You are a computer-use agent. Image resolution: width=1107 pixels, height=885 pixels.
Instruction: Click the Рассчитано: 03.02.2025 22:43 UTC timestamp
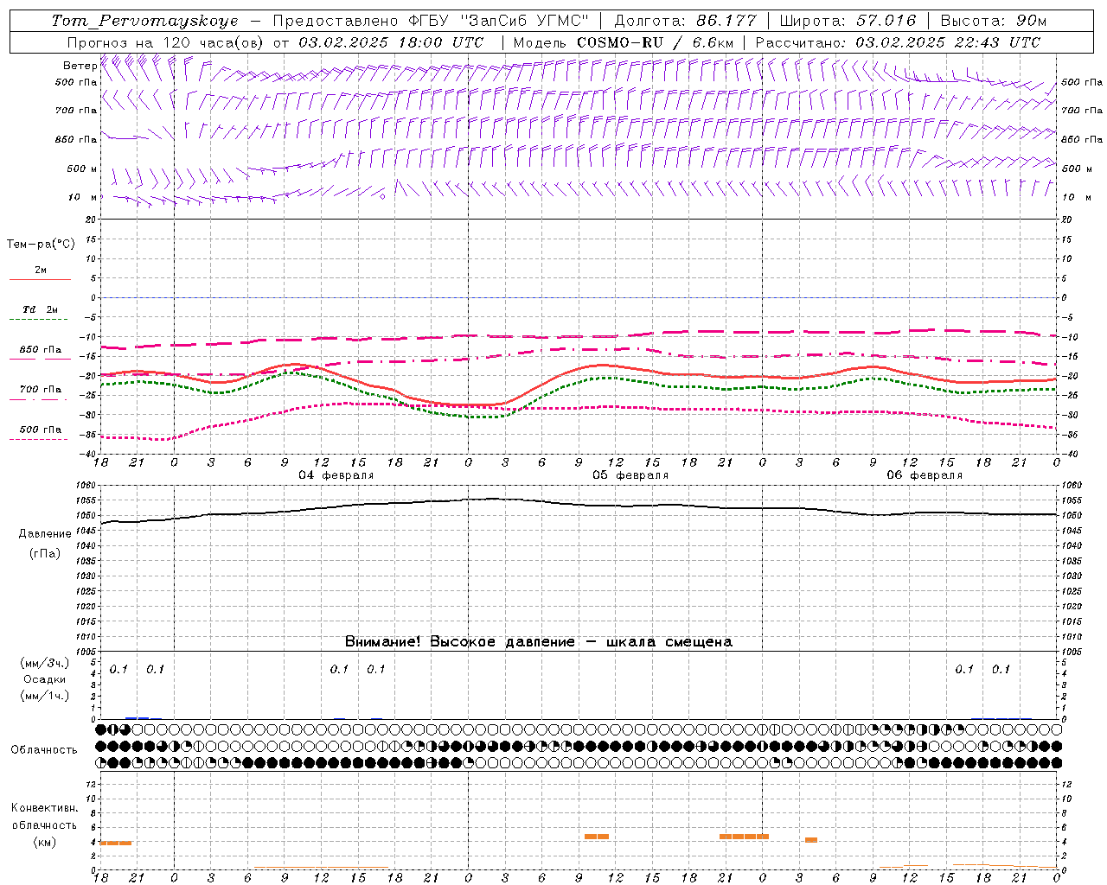pos(898,42)
